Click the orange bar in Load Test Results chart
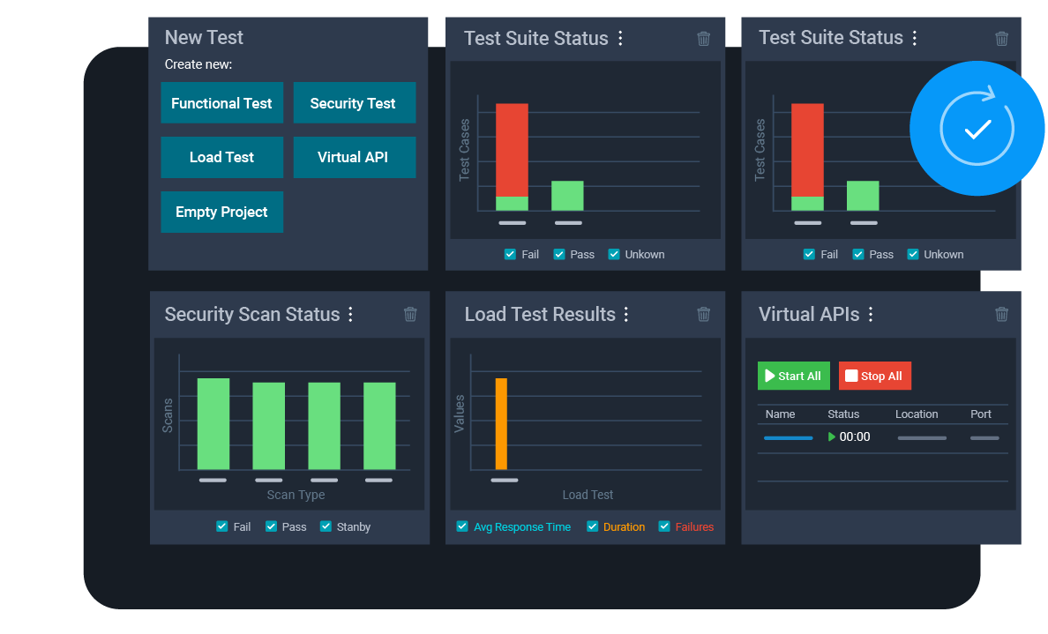This screenshot has height=634, width=1048. (503, 423)
